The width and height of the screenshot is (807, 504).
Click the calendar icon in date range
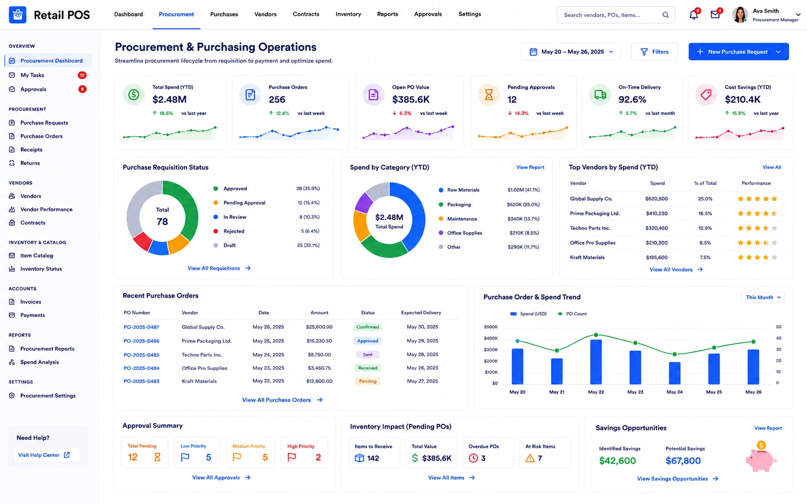[x=533, y=52]
